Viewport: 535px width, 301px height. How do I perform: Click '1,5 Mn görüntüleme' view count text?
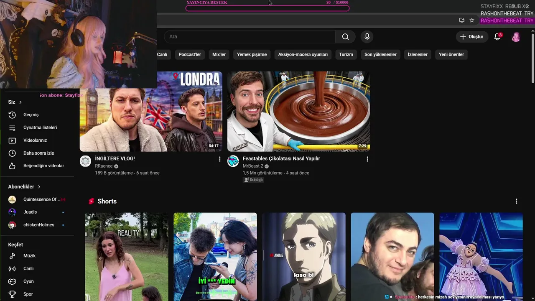262,173
